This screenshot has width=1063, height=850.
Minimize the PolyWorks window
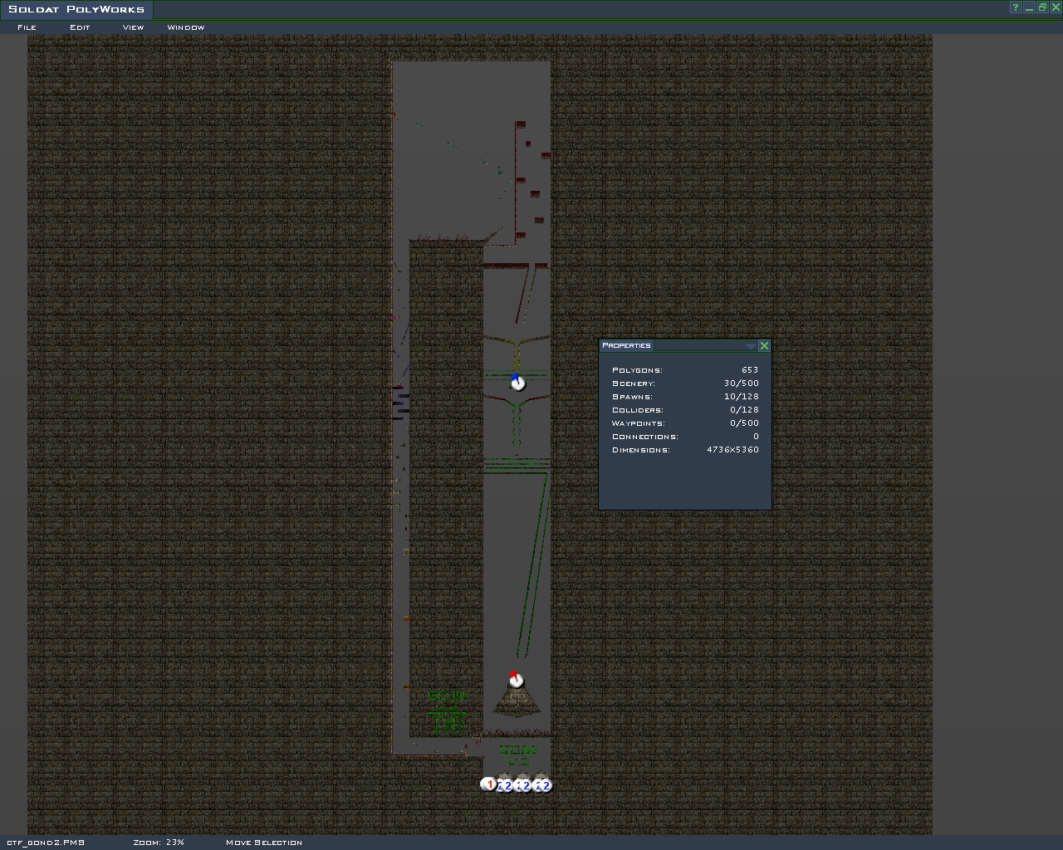coord(1028,7)
